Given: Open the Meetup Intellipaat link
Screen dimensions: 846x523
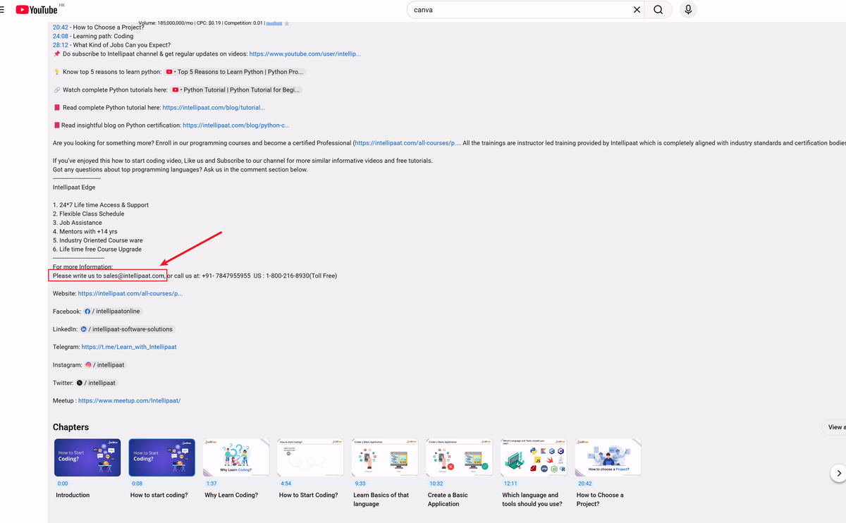Looking at the screenshot, I should tap(129, 400).
